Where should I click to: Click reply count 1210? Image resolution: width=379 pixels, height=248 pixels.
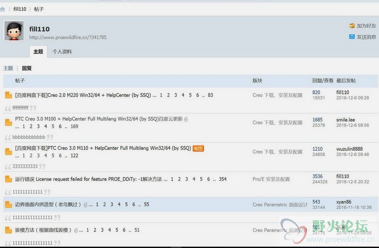tap(318, 149)
